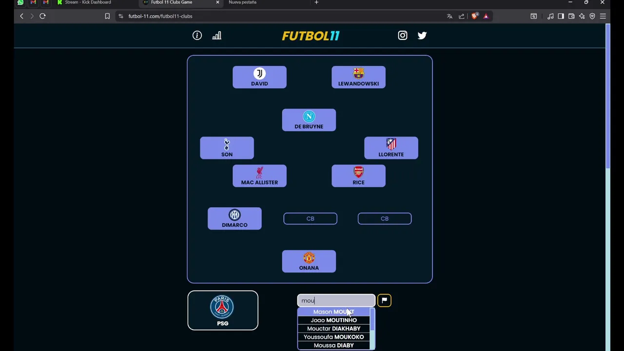Select the SON Tottenham card
The height and width of the screenshot is (351, 624).
pyautogui.click(x=227, y=148)
